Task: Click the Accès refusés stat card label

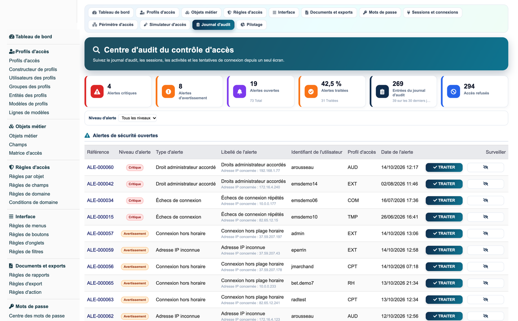Action: pyautogui.click(x=476, y=93)
